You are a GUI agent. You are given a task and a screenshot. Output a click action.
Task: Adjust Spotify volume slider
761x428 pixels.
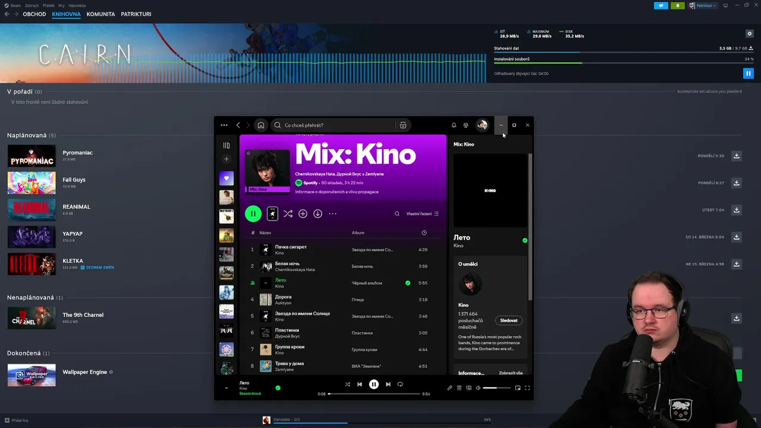click(x=497, y=388)
